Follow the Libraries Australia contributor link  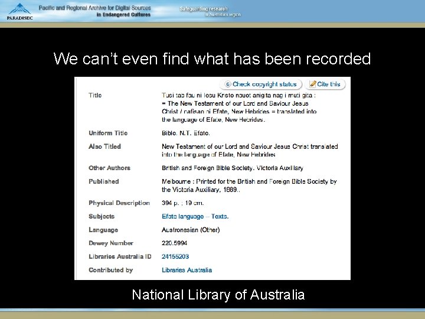click(x=187, y=270)
